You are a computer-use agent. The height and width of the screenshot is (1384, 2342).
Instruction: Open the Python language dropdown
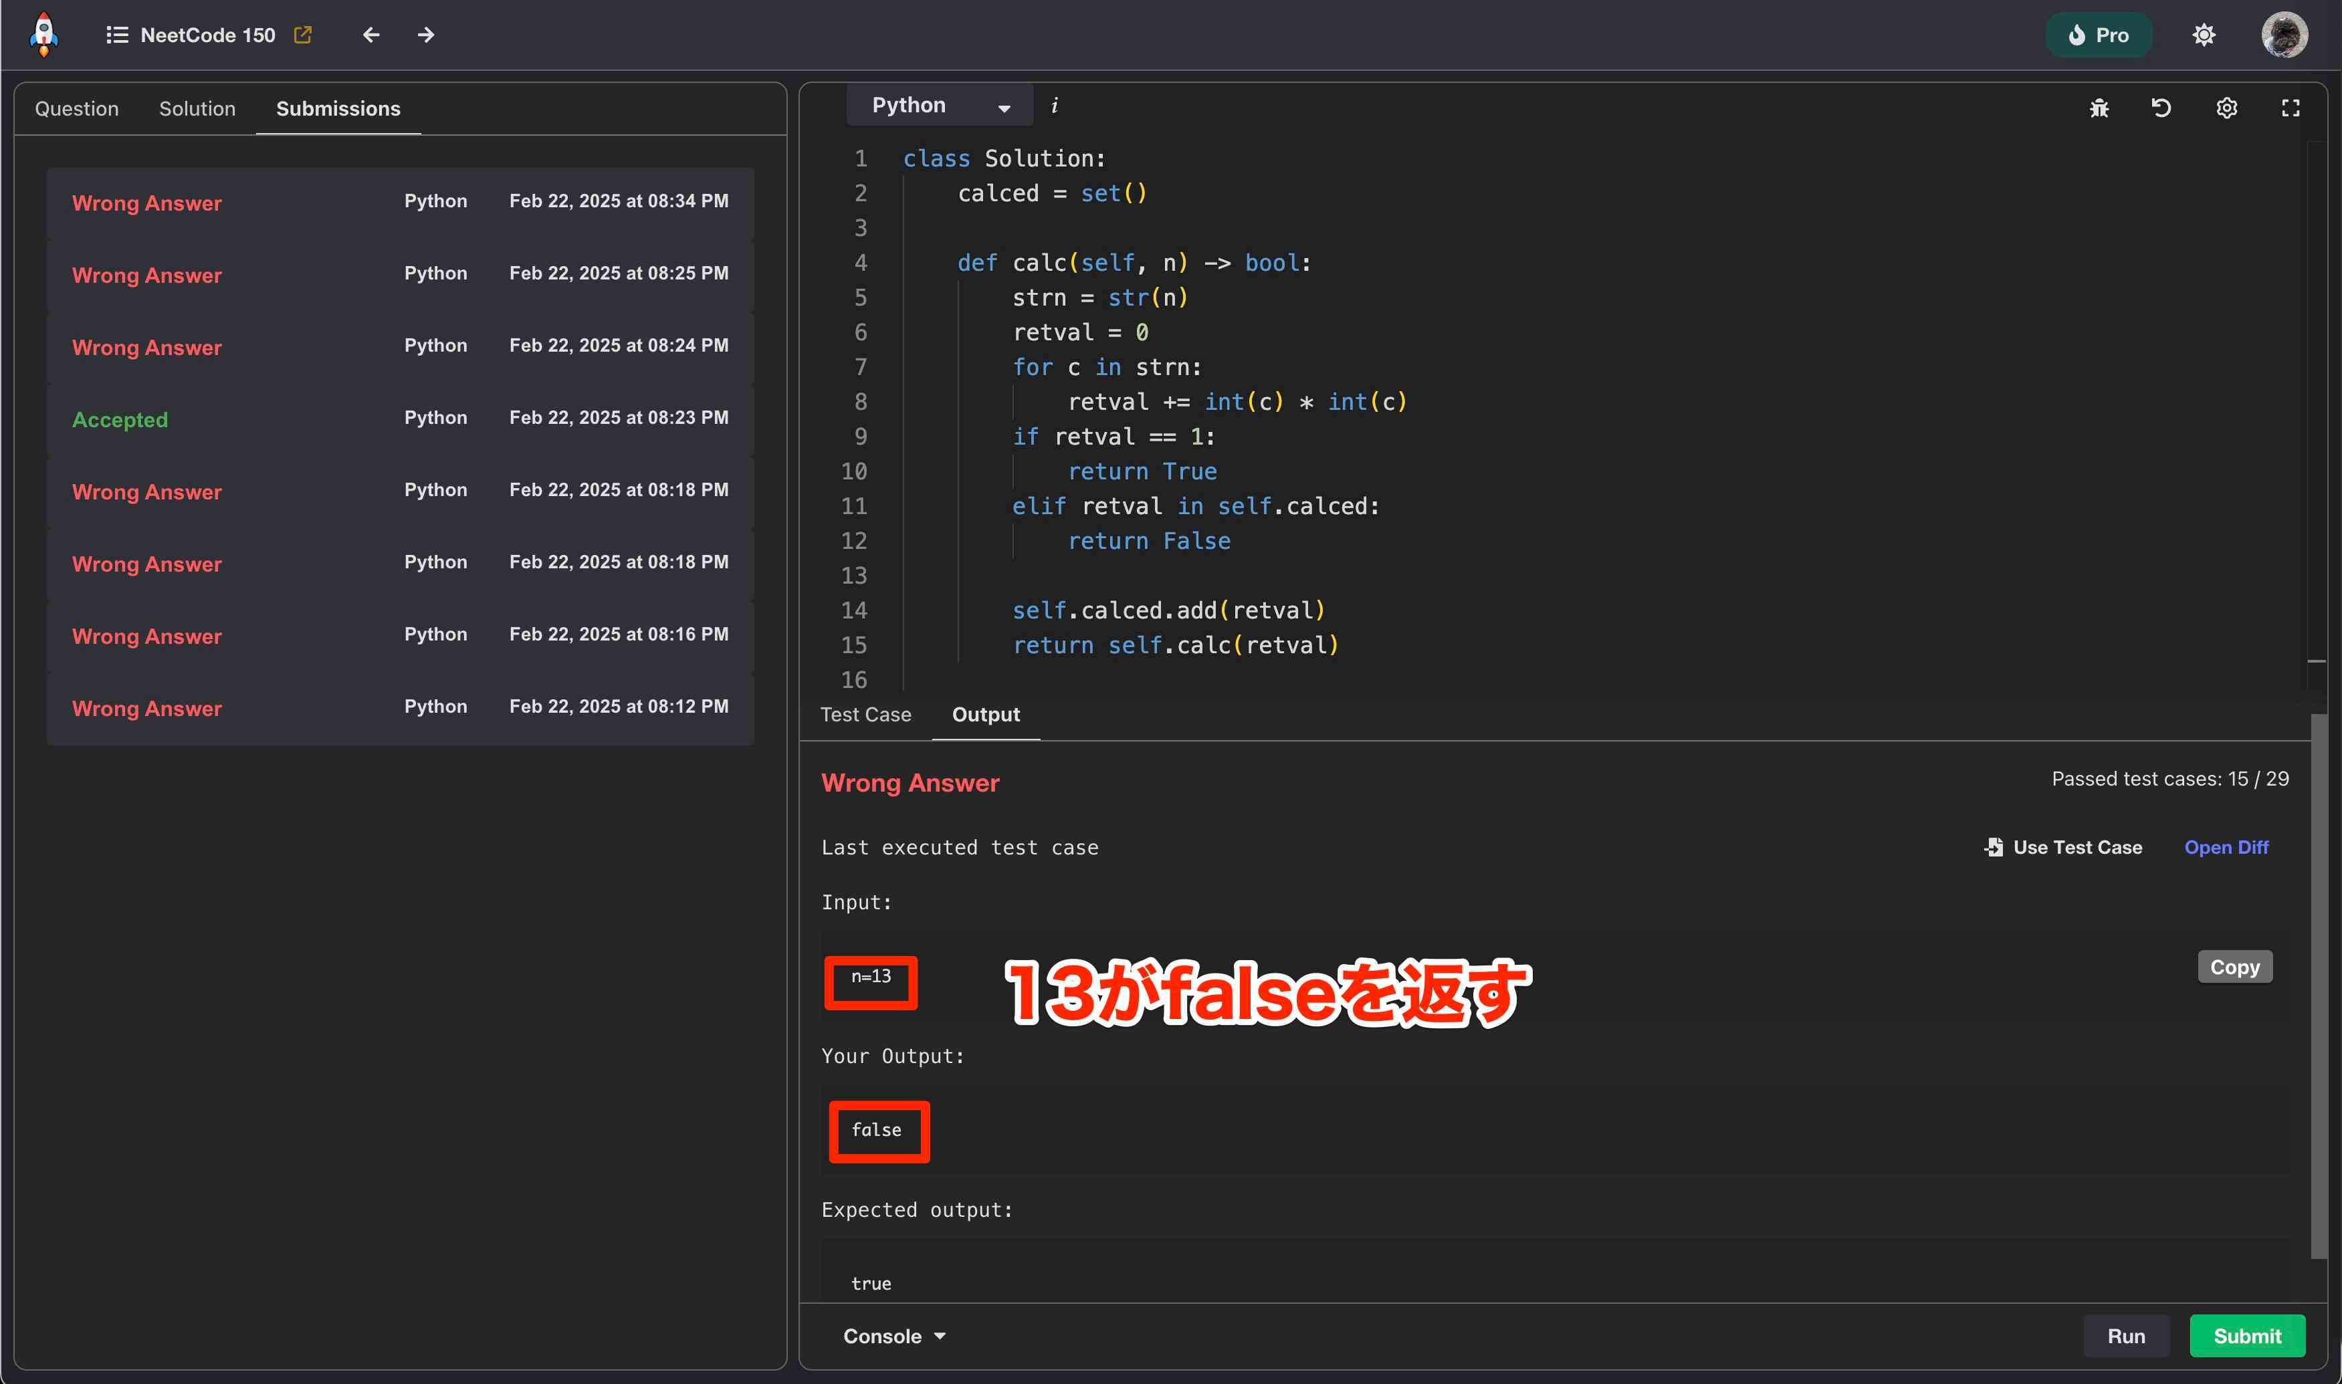click(939, 106)
